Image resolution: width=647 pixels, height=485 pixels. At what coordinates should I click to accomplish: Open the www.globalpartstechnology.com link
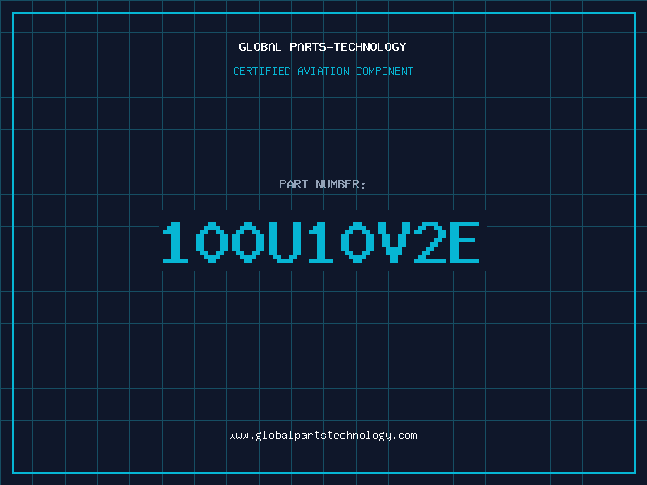(x=323, y=436)
